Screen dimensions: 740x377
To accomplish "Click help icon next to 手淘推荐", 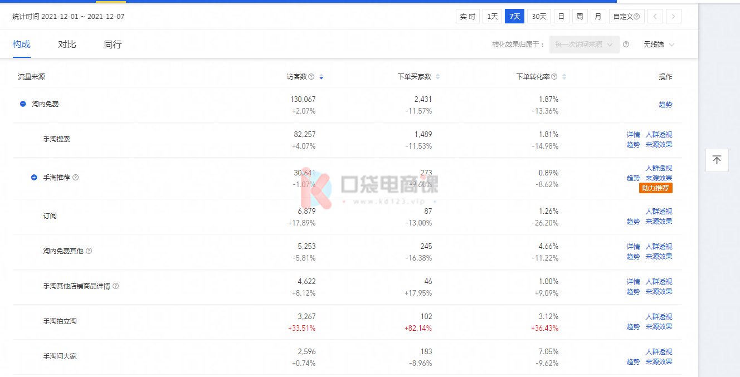I will (x=76, y=178).
